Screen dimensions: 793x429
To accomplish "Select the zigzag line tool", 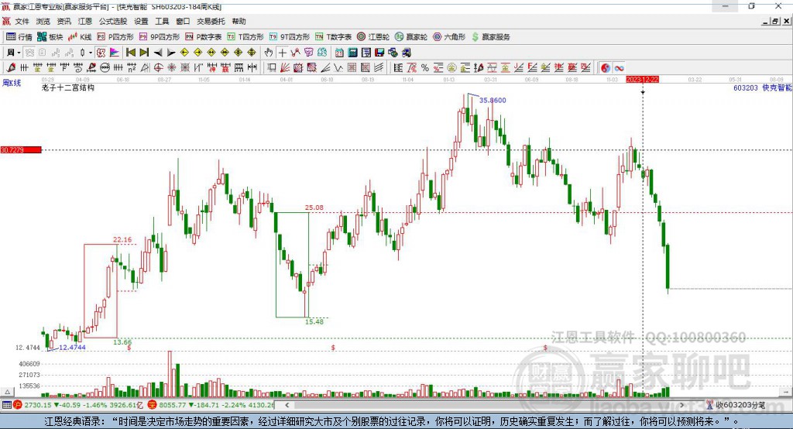I will 338,68.
